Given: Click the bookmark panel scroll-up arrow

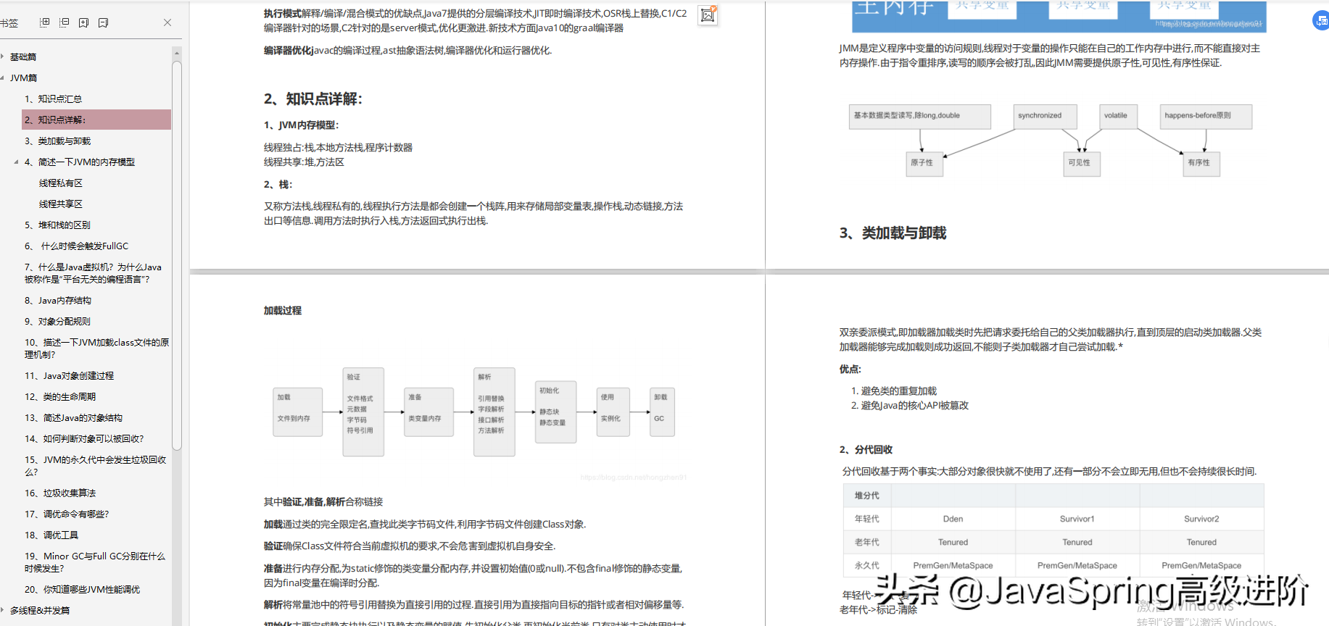Looking at the screenshot, I should [x=177, y=53].
